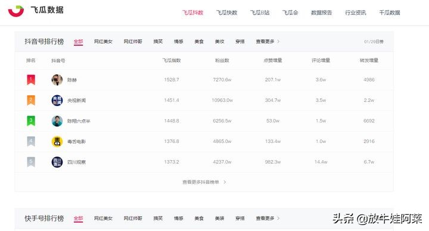The image size is (429, 231).
Task: Open the 四川观察 account name link
Action: 77,162
